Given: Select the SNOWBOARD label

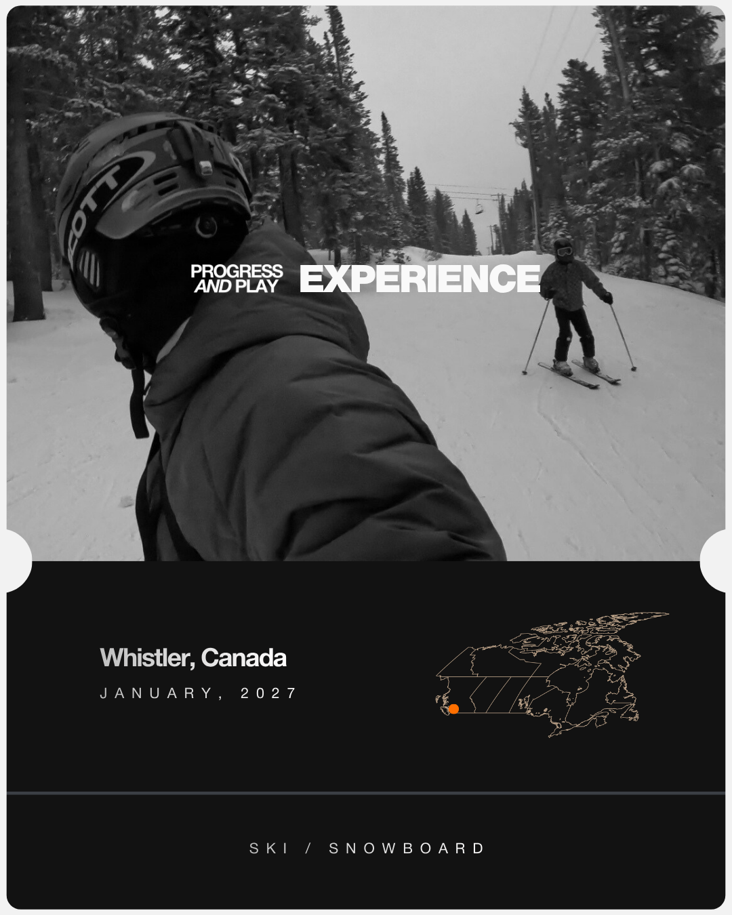Looking at the screenshot, I should [x=407, y=849].
